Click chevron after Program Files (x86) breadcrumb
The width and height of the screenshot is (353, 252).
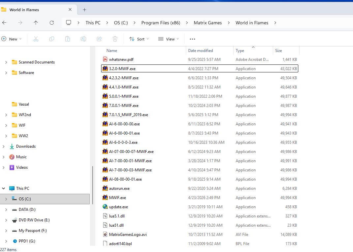187,23
